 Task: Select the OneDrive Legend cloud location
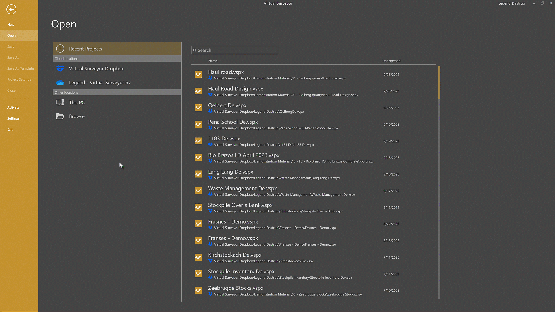click(100, 83)
